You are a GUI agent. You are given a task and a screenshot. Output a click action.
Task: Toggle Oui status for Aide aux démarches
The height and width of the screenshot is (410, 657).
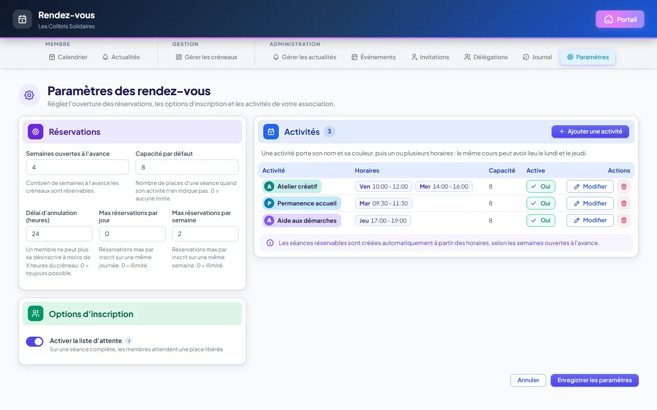tap(541, 220)
